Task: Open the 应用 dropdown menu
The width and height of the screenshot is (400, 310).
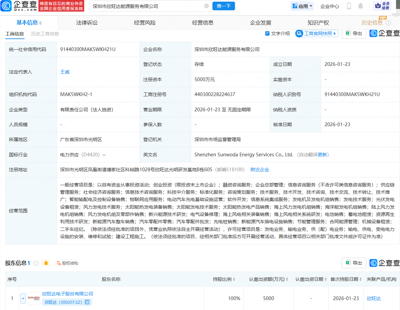Action: pyautogui.click(x=302, y=6)
